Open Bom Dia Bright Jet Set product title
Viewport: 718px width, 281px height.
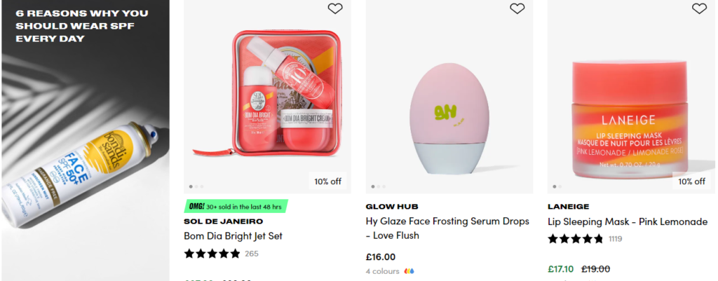(233, 236)
